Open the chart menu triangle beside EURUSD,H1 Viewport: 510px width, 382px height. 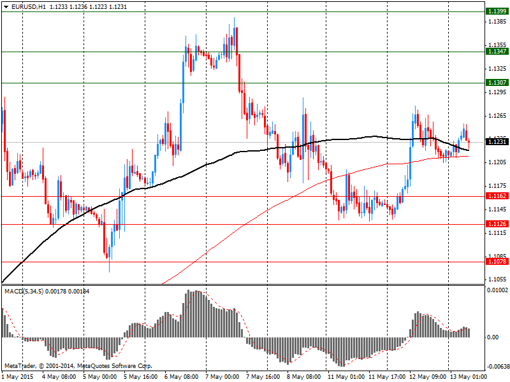coord(6,6)
